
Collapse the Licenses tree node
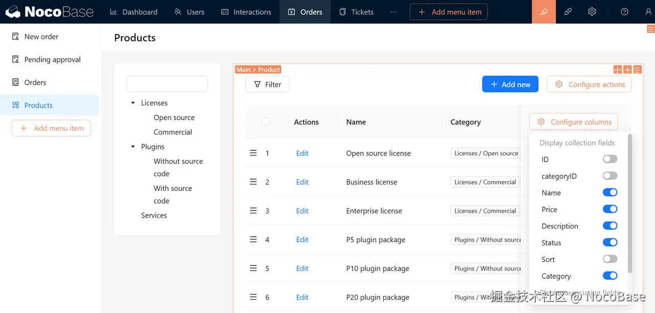(x=133, y=103)
